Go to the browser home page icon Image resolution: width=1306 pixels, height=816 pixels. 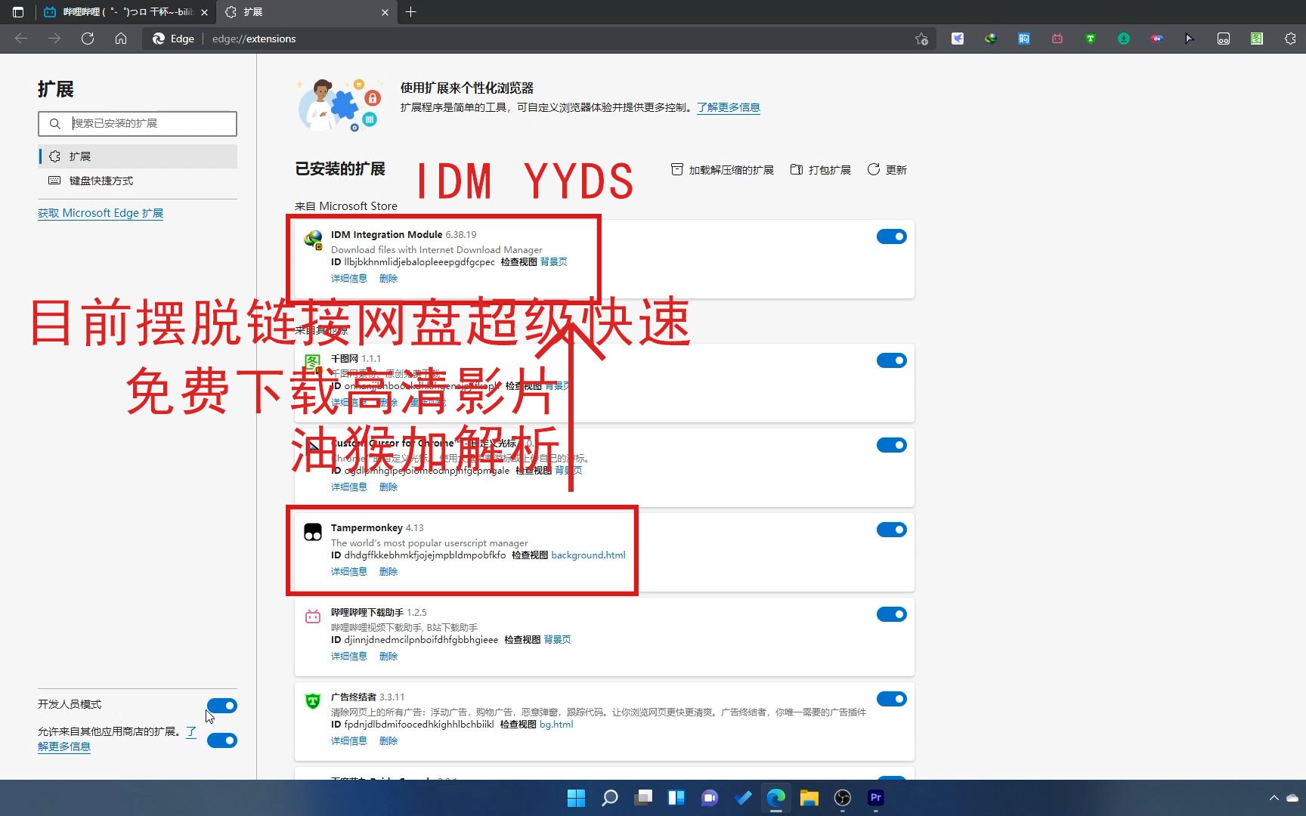tap(121, 39)
